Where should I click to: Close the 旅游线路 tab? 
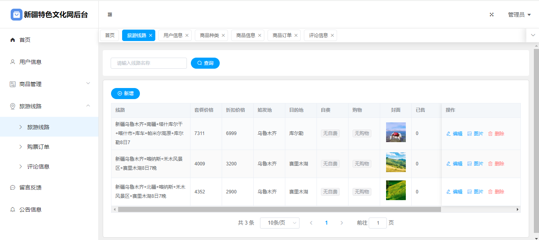click(151, 36)
